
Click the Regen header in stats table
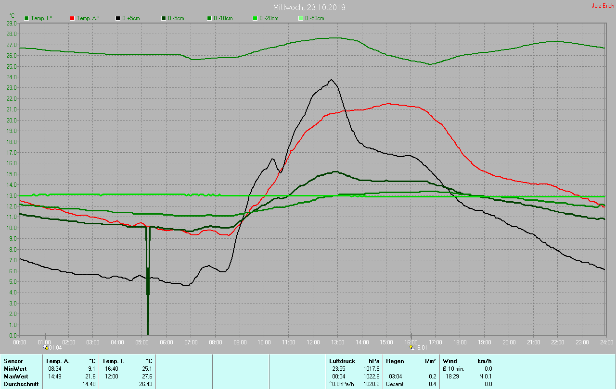coord(395,361)
